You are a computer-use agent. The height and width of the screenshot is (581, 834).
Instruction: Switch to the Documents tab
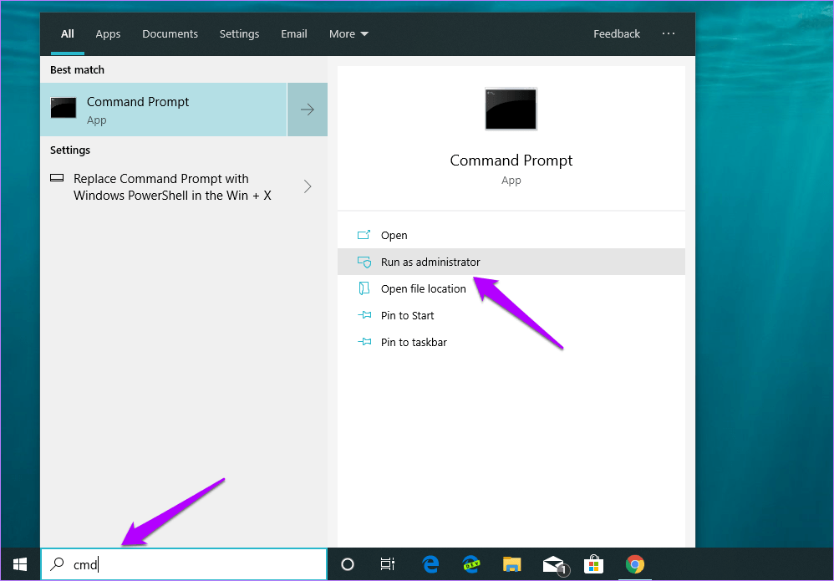tap(170, 34)
